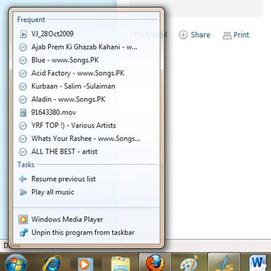Screen dimensions: 271x271
Task: Click the orange Windows Media Player icon in jump list
Action: 23,220
